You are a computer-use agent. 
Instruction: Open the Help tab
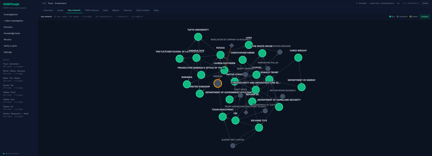156,10
